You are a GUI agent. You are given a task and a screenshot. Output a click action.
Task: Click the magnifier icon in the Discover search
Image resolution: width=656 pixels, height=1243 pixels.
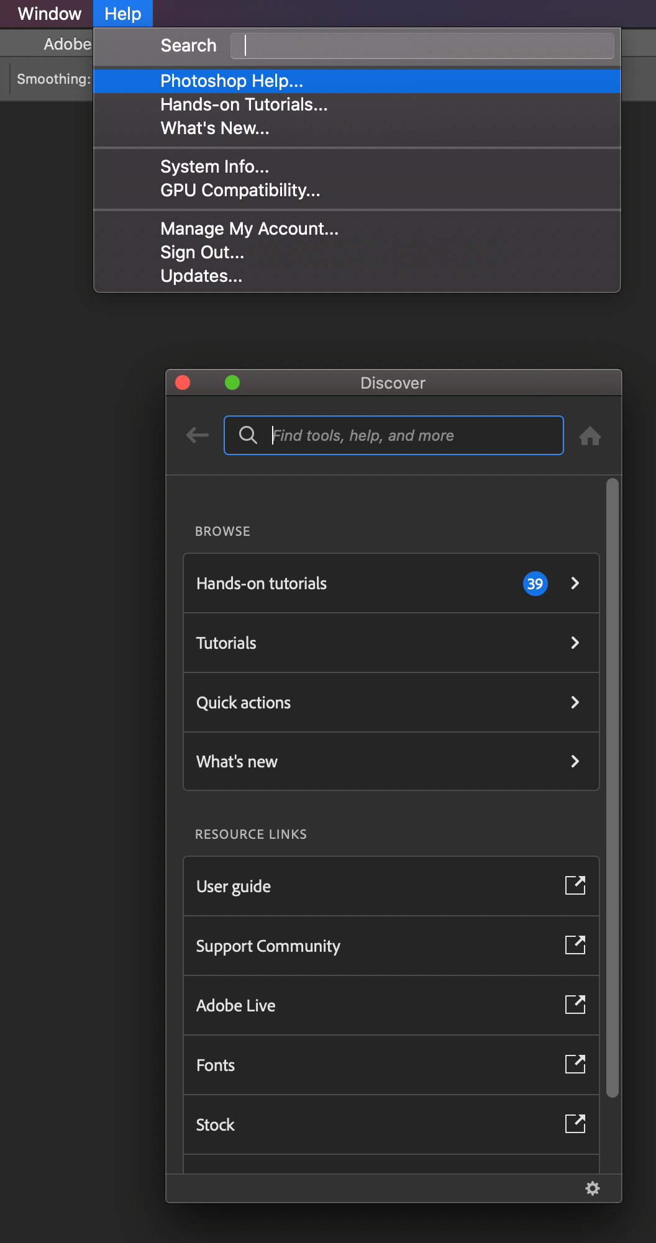tap(248, 435)
